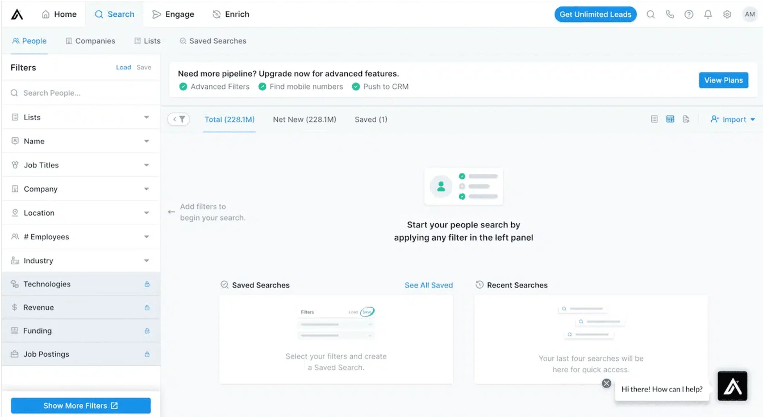Click the Load filters link

click(x=123, y=68)
